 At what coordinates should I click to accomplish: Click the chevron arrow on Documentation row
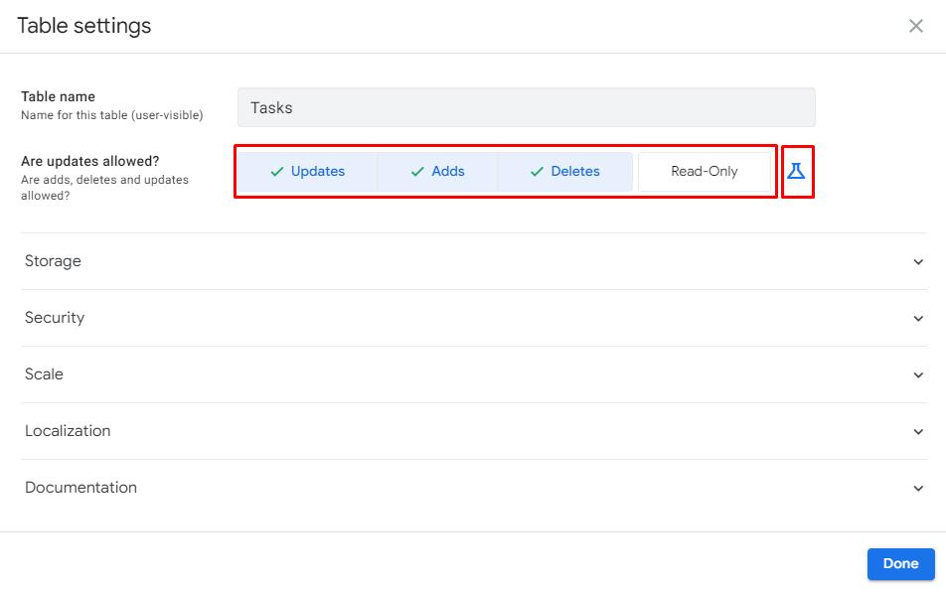click(x=918, y=489)
